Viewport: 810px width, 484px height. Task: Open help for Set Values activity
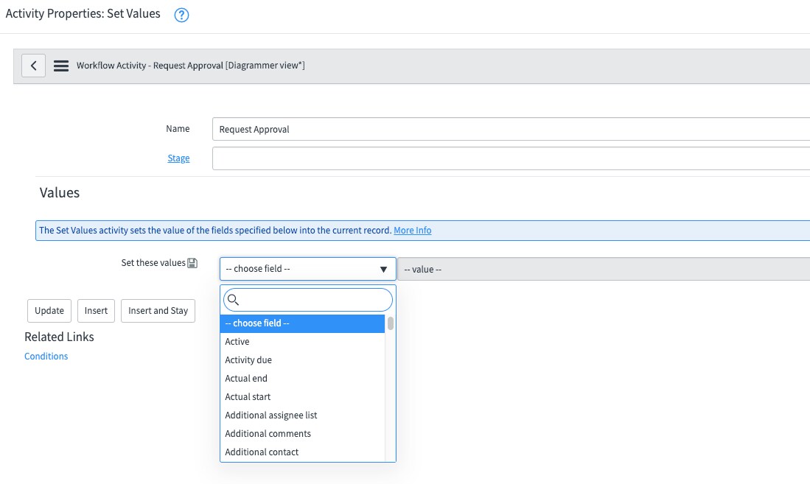[x=181, y=14]
